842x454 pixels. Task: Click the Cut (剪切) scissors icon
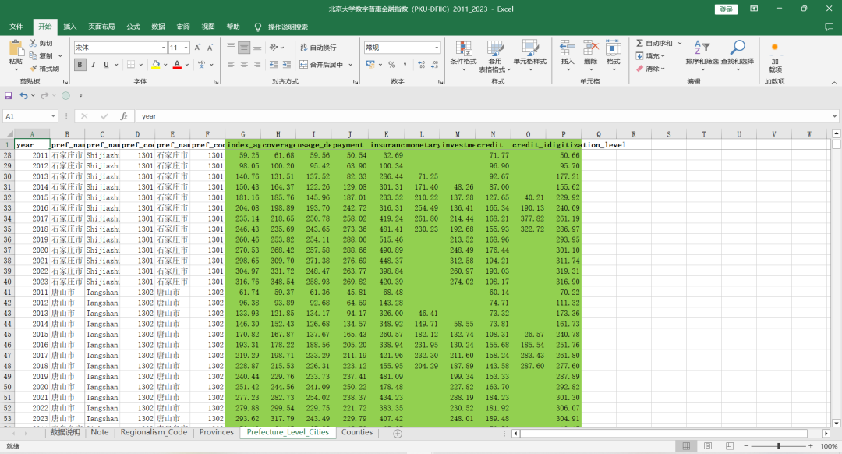tap(34, 43)
